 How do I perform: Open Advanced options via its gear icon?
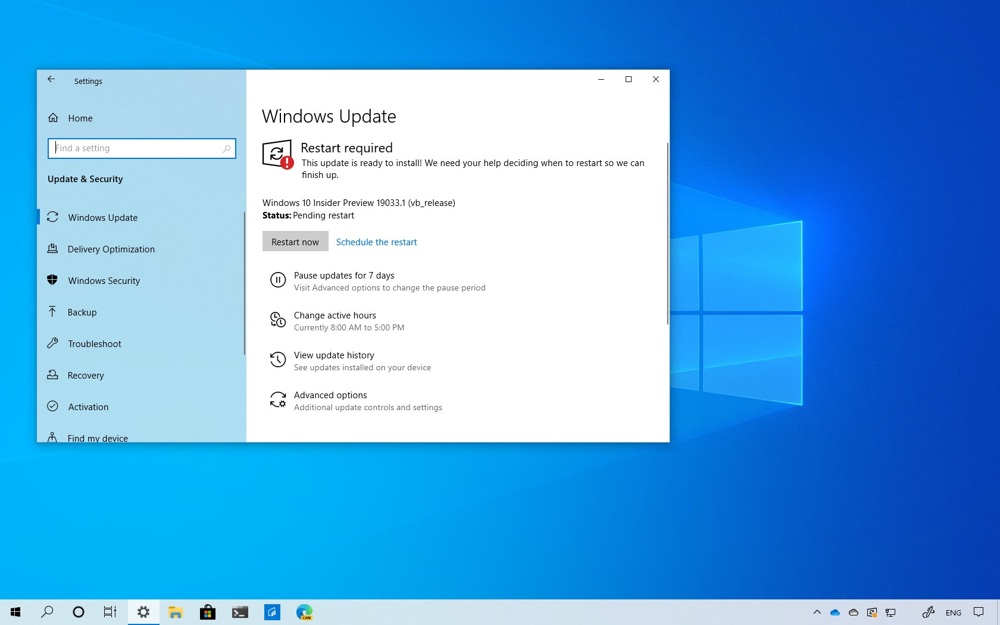[x=278, y=399]
